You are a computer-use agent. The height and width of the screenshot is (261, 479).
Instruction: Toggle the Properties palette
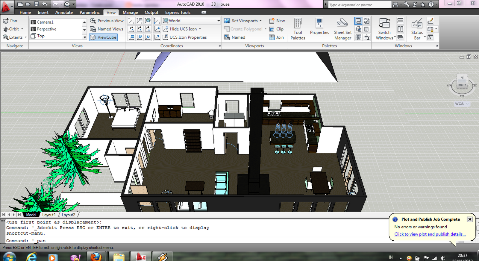(319, 27)
